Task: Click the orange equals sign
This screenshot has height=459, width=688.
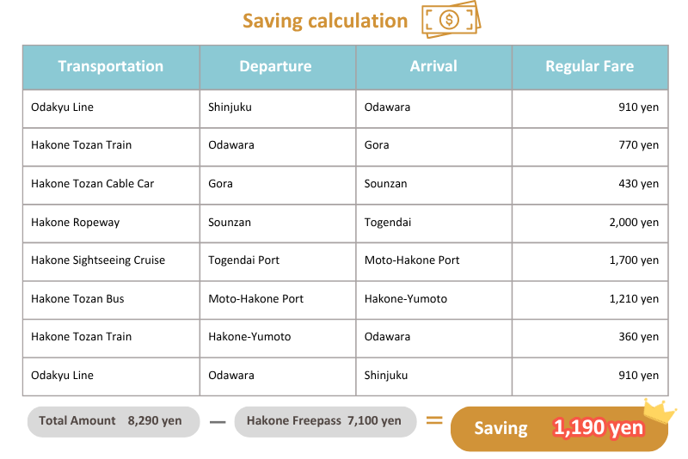Action: click(434, 420)
